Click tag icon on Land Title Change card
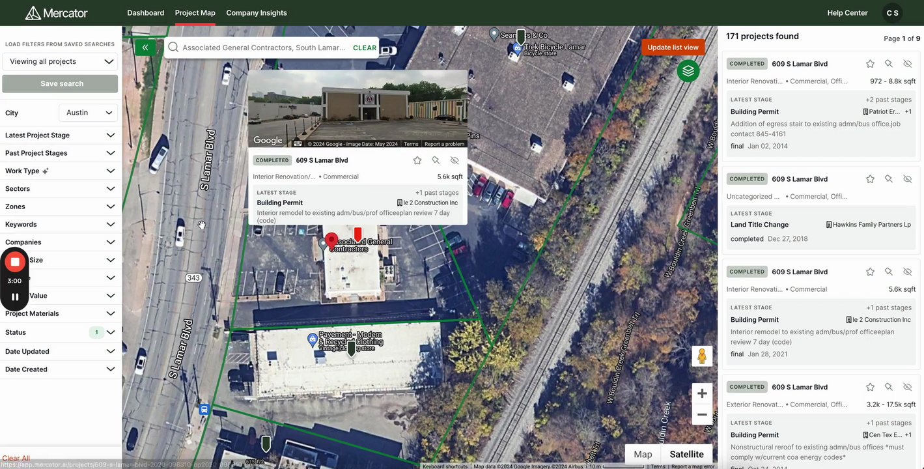 (889, 179)
